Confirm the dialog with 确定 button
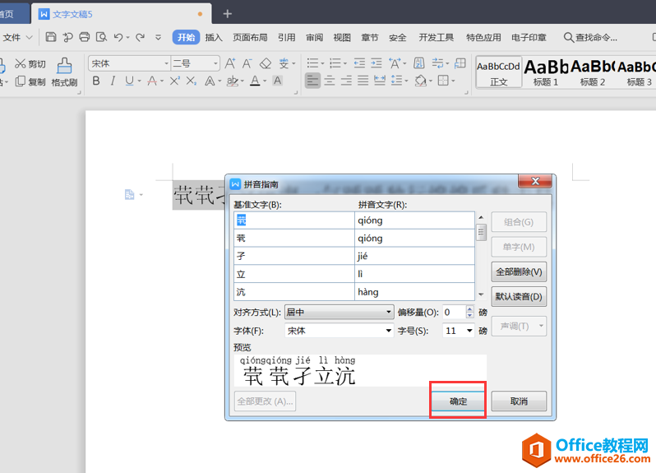Viewport: 656px width, 473px height. (458, 401)
